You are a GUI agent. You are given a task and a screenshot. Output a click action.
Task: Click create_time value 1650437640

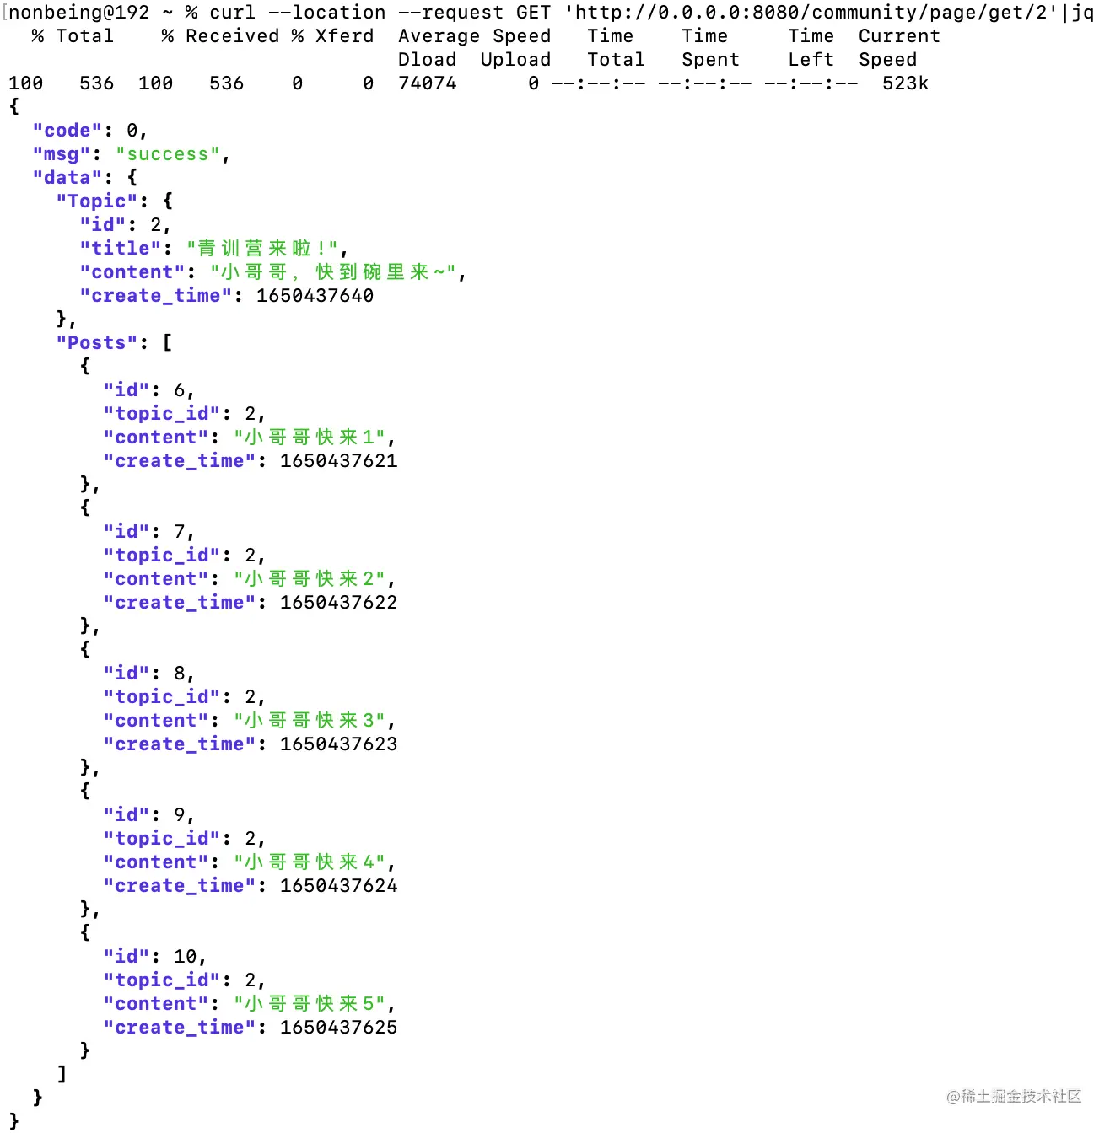coord(315,296)
